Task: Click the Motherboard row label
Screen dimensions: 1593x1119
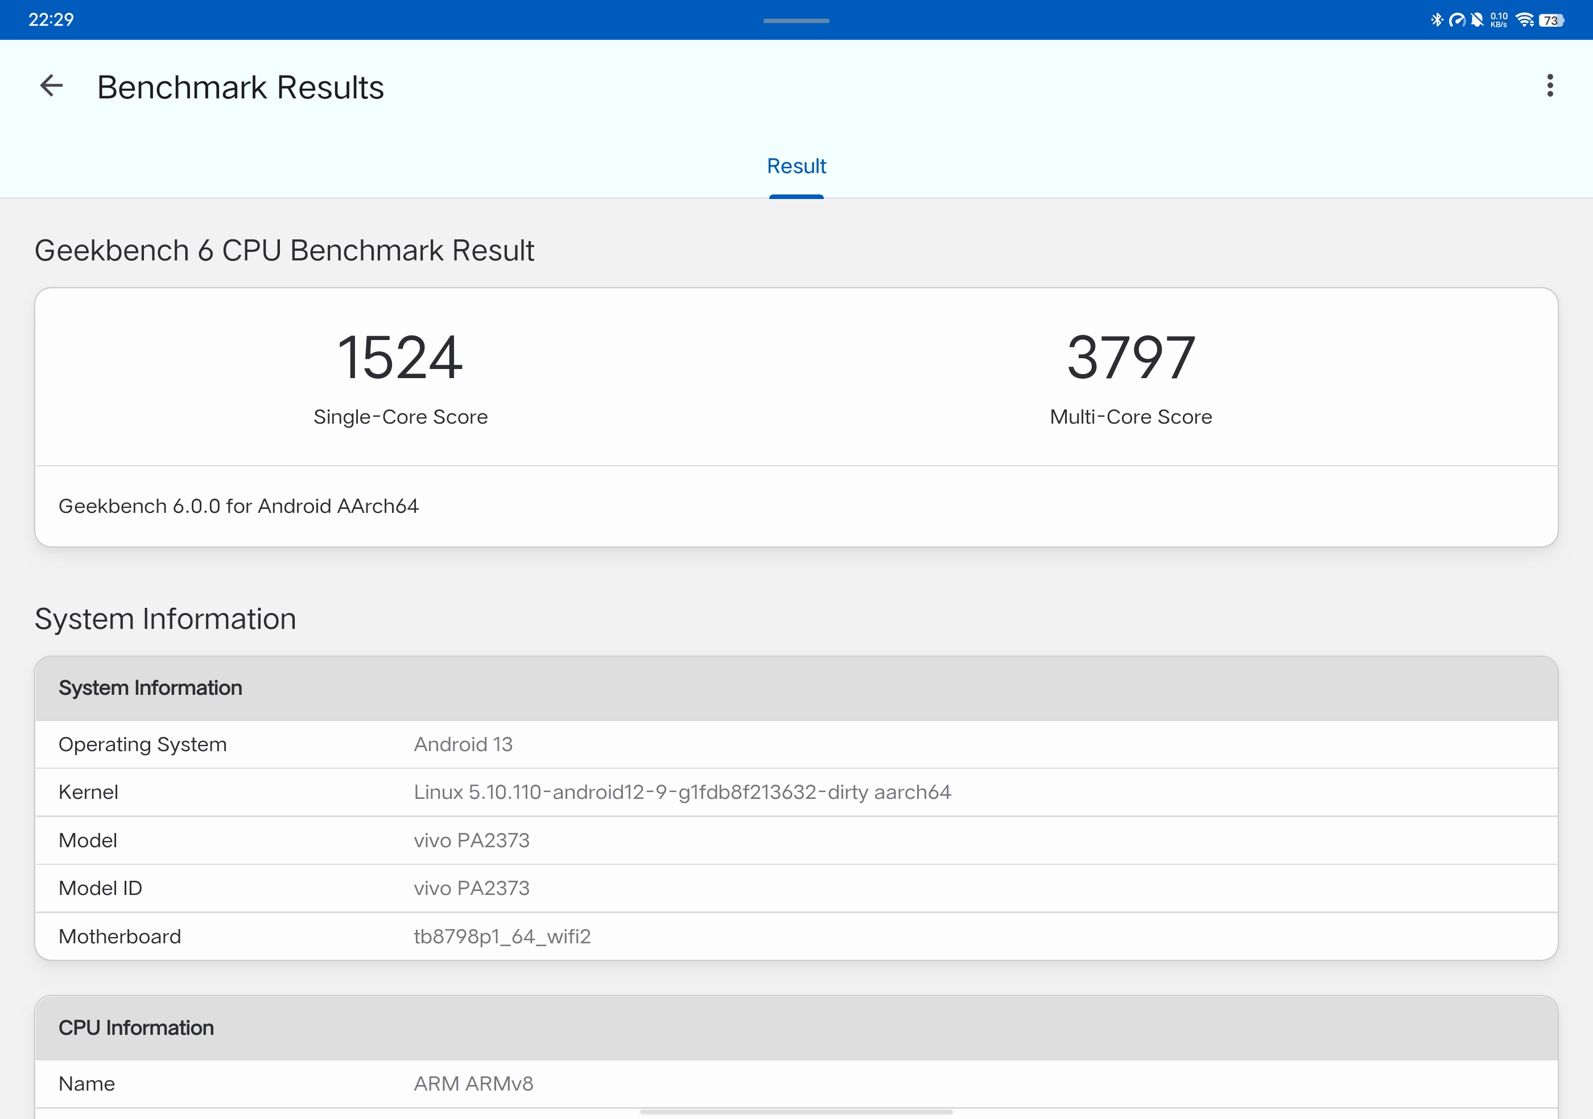Action: pos(119,936)
